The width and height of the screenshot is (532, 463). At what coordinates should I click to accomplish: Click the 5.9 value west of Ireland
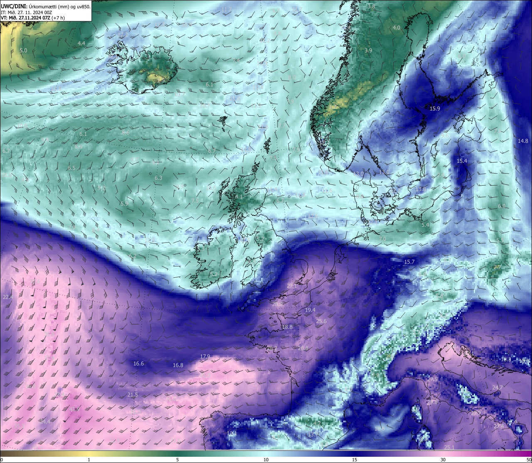point(124,204)
